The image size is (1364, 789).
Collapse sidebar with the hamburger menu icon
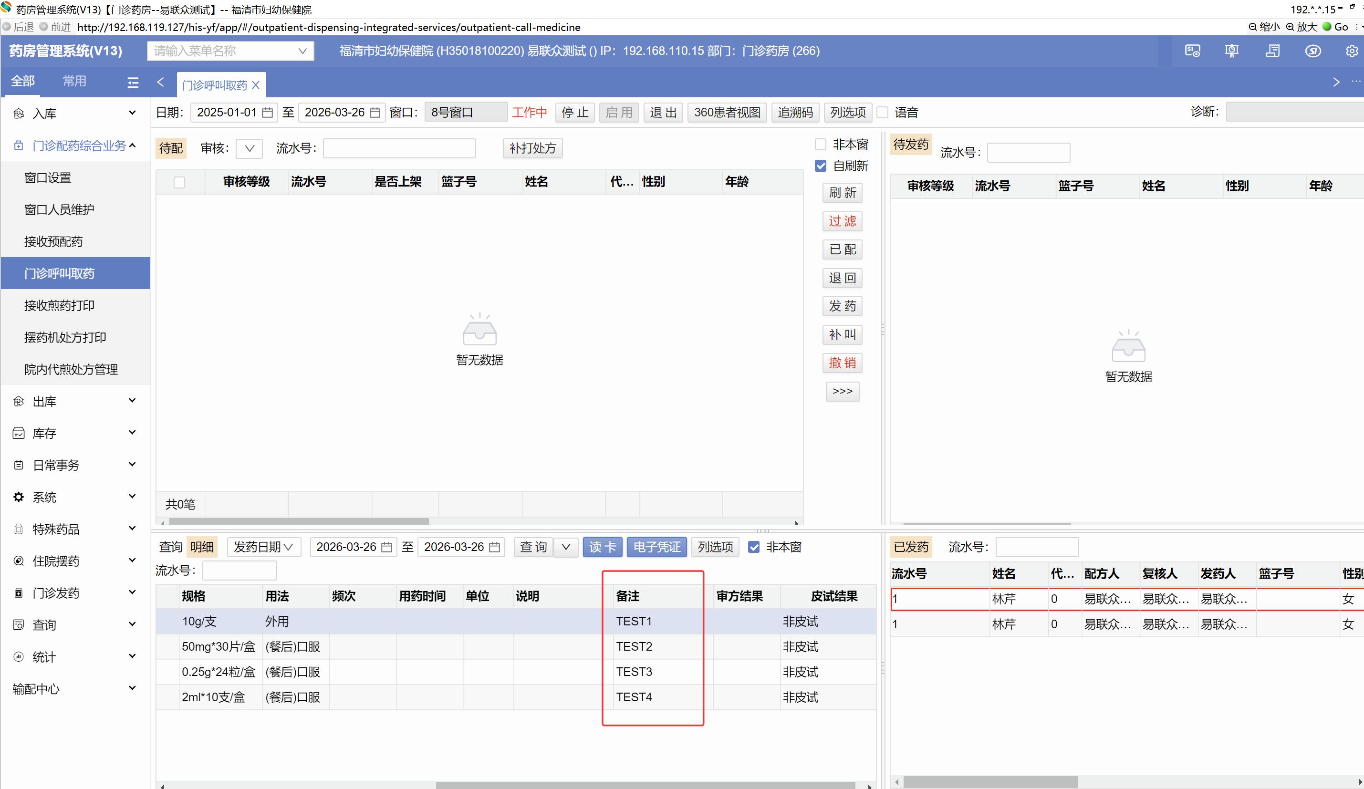pos(133,82)
